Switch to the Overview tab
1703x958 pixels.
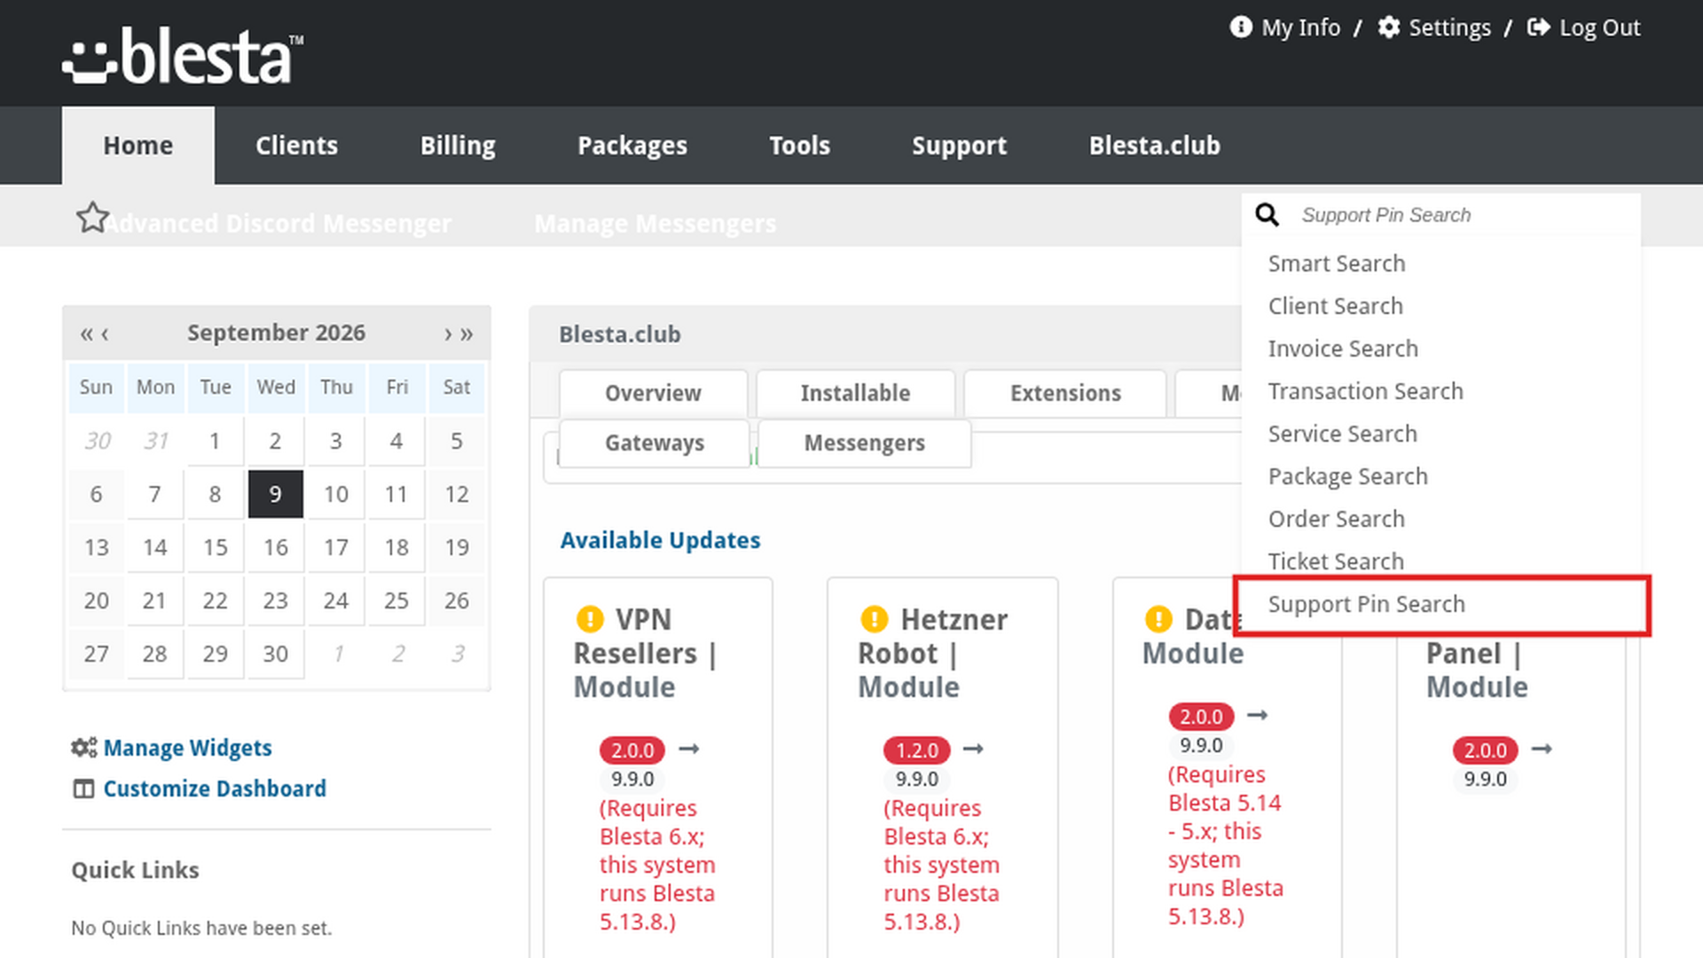coord(653,393)
